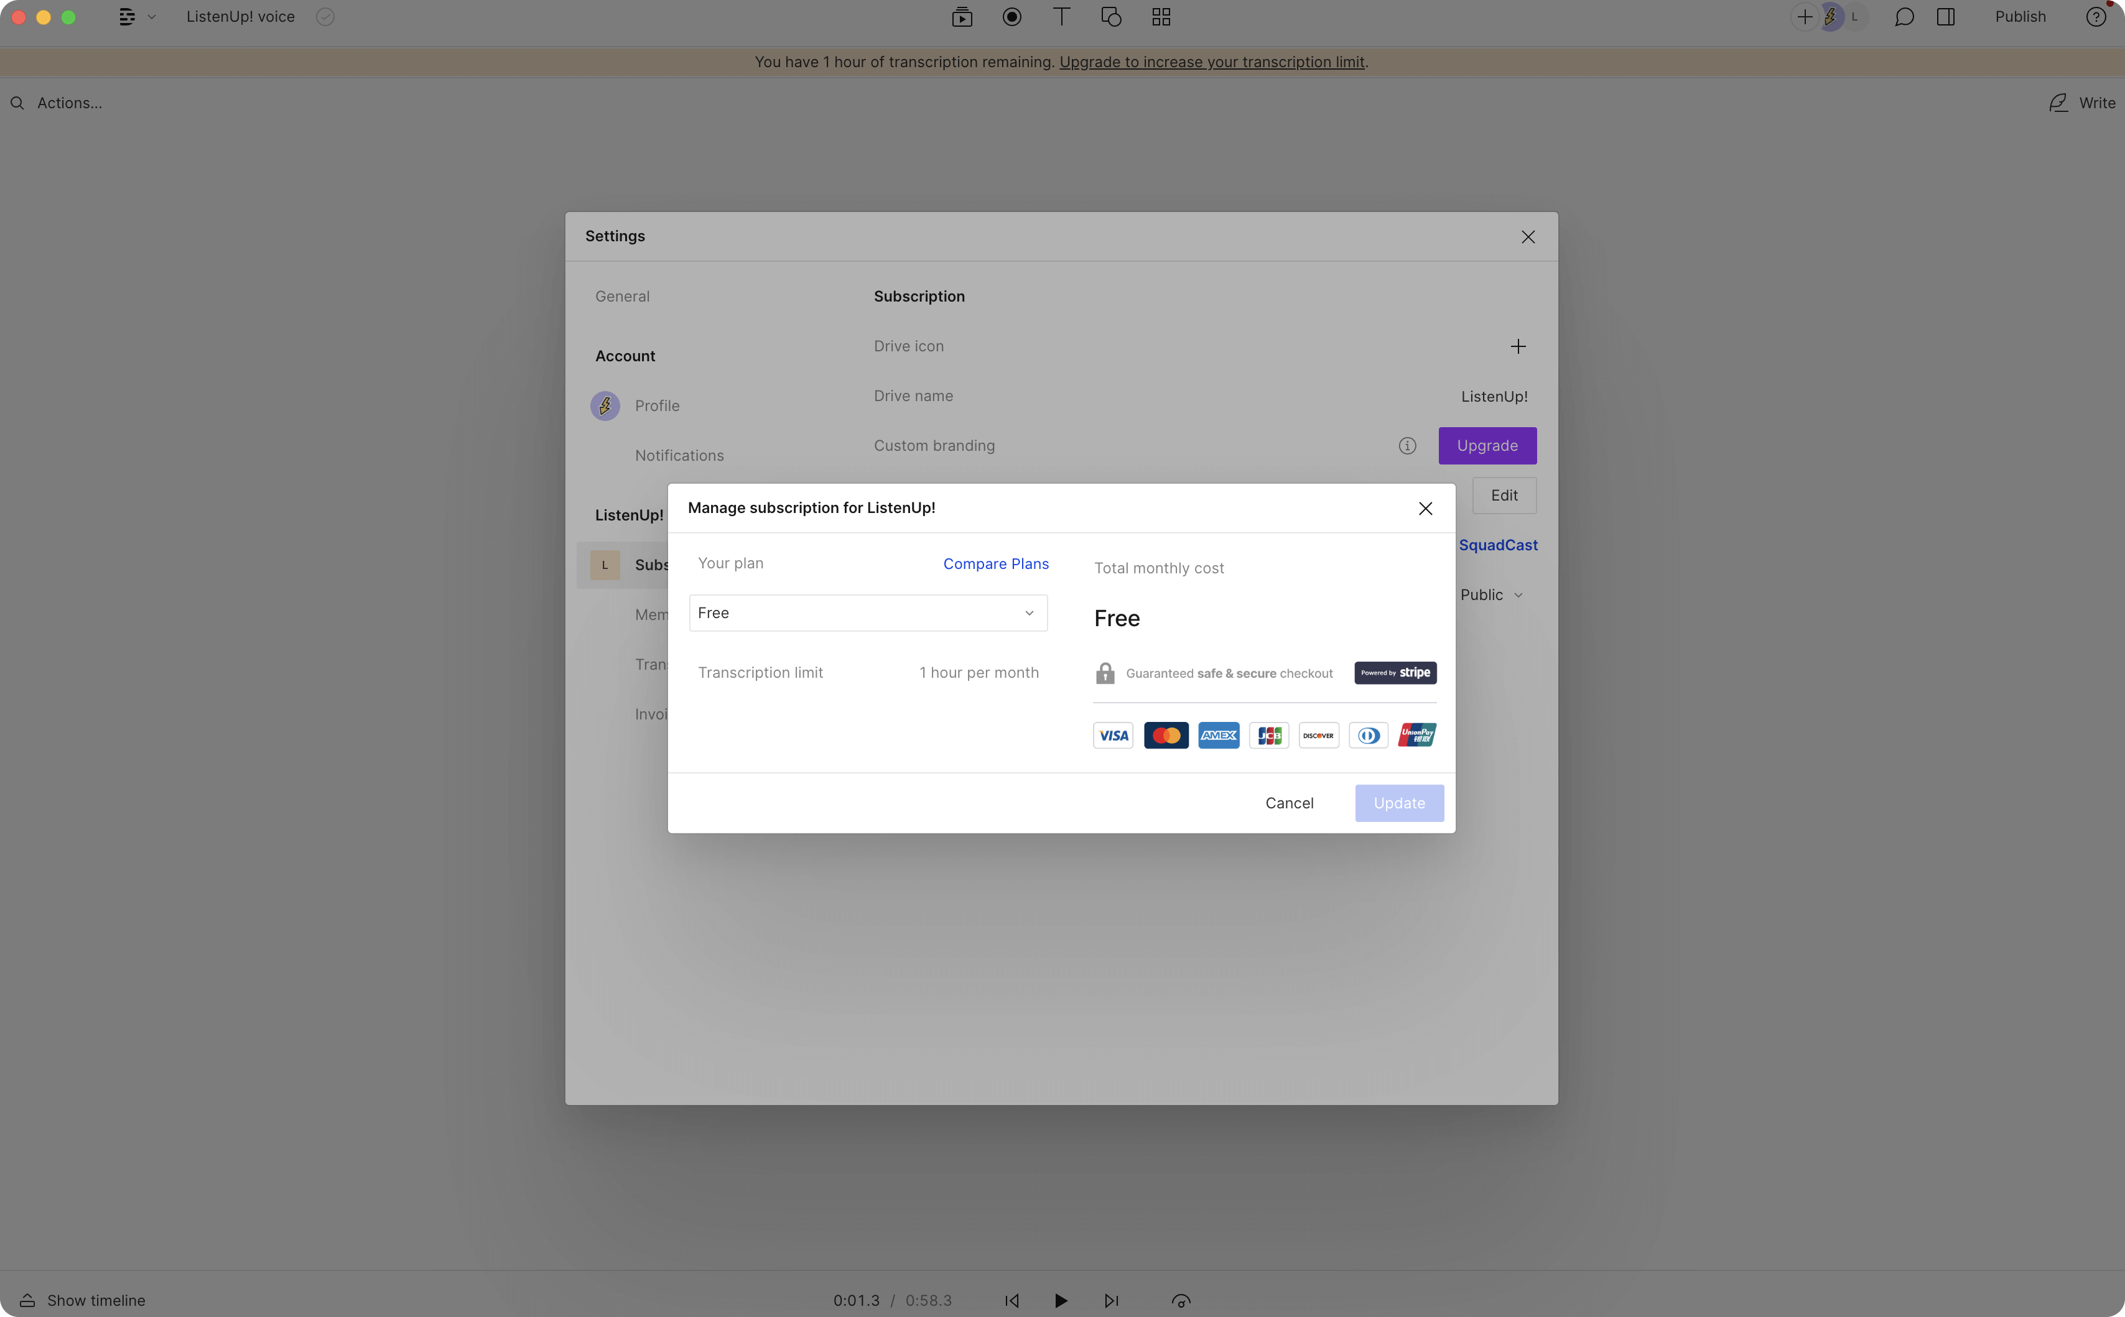The width and height of the screenshot is (2125, 1317).
Task: Click the user avatar in top bar
Action: 1831,17
